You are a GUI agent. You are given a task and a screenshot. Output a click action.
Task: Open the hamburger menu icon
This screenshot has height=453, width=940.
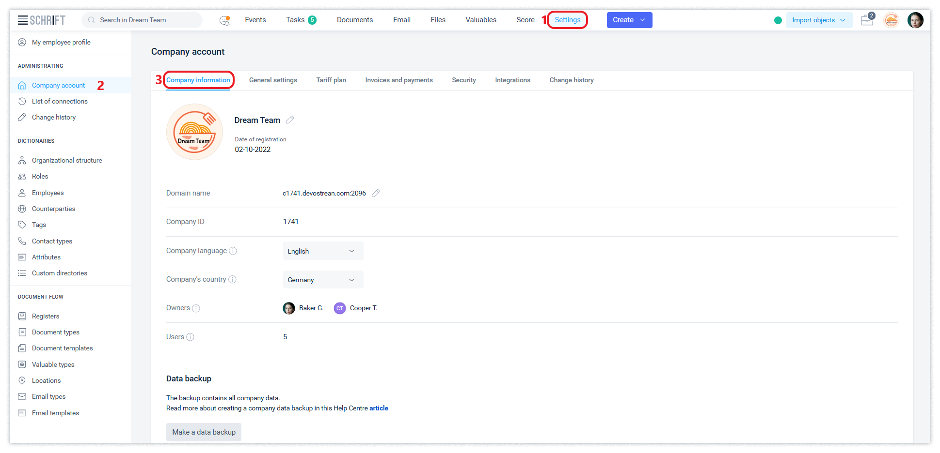[x=23, y=20]
